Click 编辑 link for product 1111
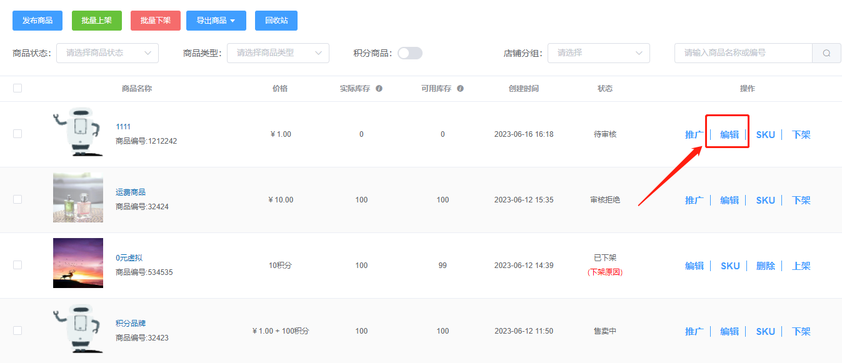This screenshot has height=363, width=842. tap(729, 134)
